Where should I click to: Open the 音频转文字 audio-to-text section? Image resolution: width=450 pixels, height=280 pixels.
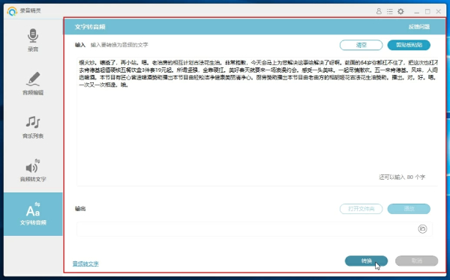click(33, 170)
